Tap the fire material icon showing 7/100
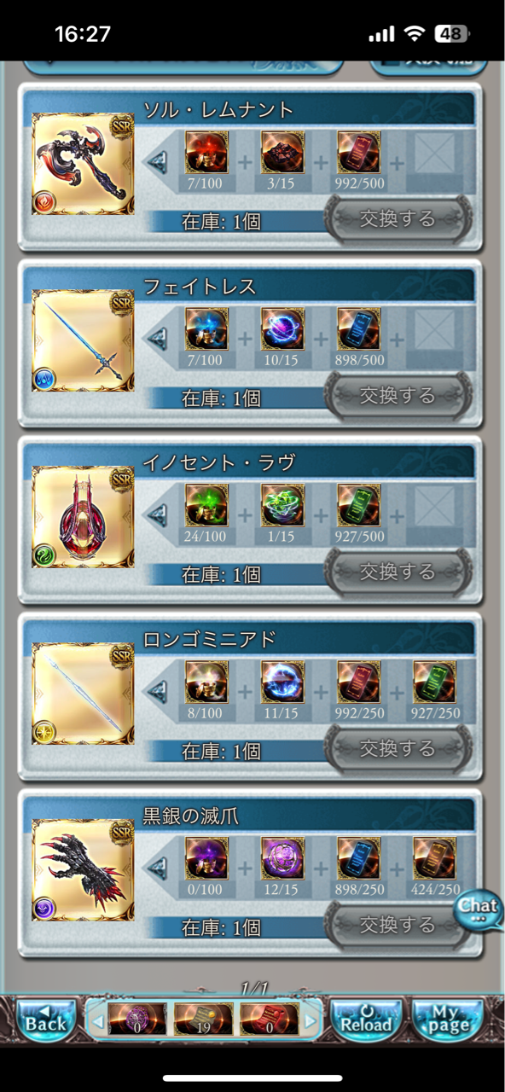 tap(206, 153)
